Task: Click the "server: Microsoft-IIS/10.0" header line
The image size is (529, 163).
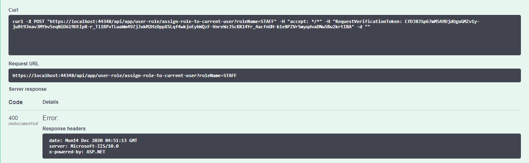Action: (x=84, y=146)
